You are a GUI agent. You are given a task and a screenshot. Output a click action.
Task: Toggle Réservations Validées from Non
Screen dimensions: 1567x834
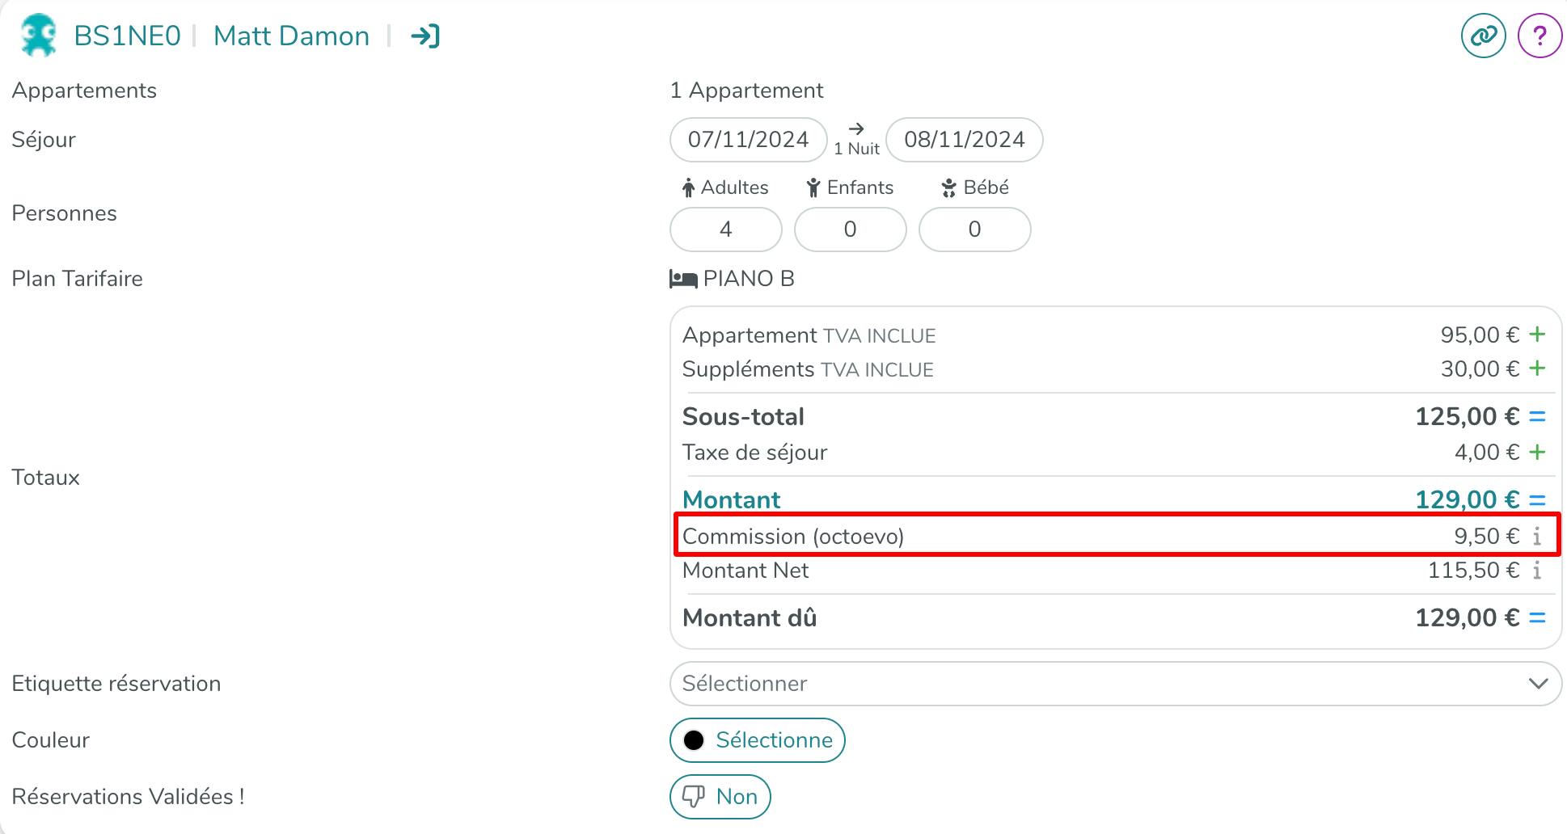[720, 797]
